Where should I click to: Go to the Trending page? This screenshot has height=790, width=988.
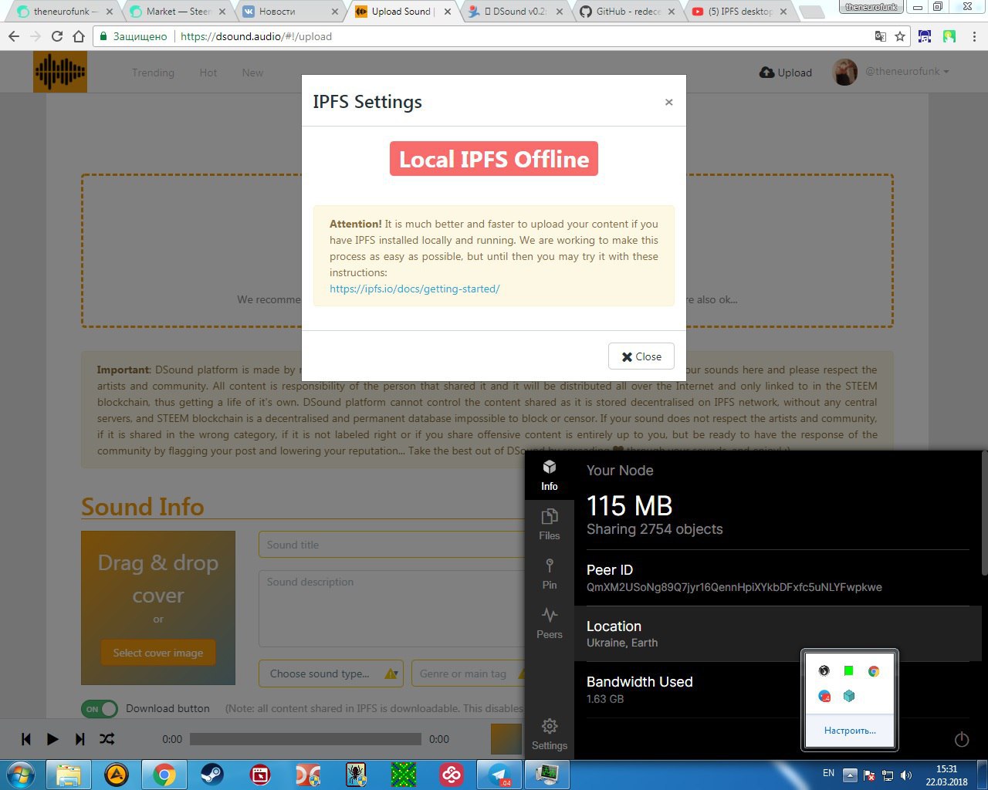[x=153, y=73]
